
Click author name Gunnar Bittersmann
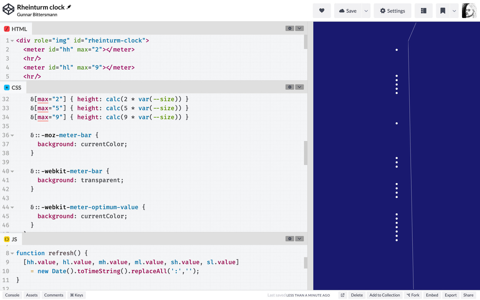click(x=37, y=15)
